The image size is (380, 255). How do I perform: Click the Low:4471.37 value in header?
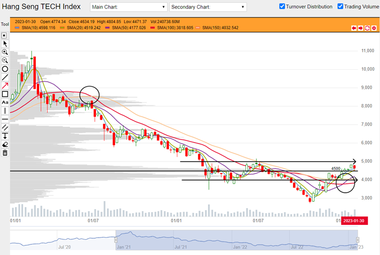tap(135, 22)
